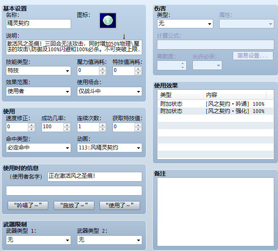The height and width of the screenshot is (251, 278).
Task: Open the 使用场合 dropdown showing 仅战斗中
Action: pyautogui.click(x=110, y=91)
